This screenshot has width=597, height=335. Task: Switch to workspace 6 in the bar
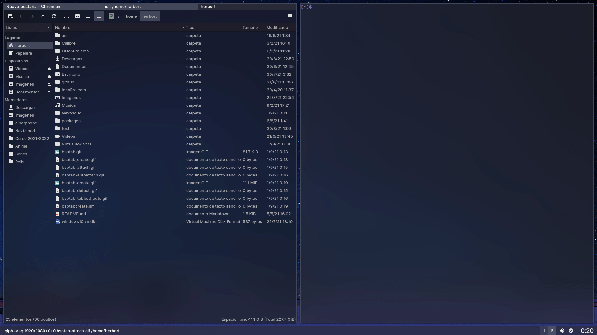pos(552,331)
